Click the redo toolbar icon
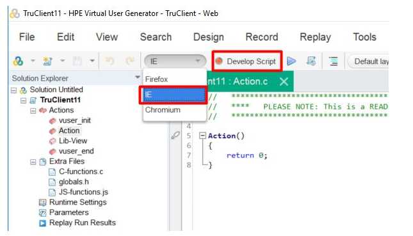 click(x=129, y=61)
